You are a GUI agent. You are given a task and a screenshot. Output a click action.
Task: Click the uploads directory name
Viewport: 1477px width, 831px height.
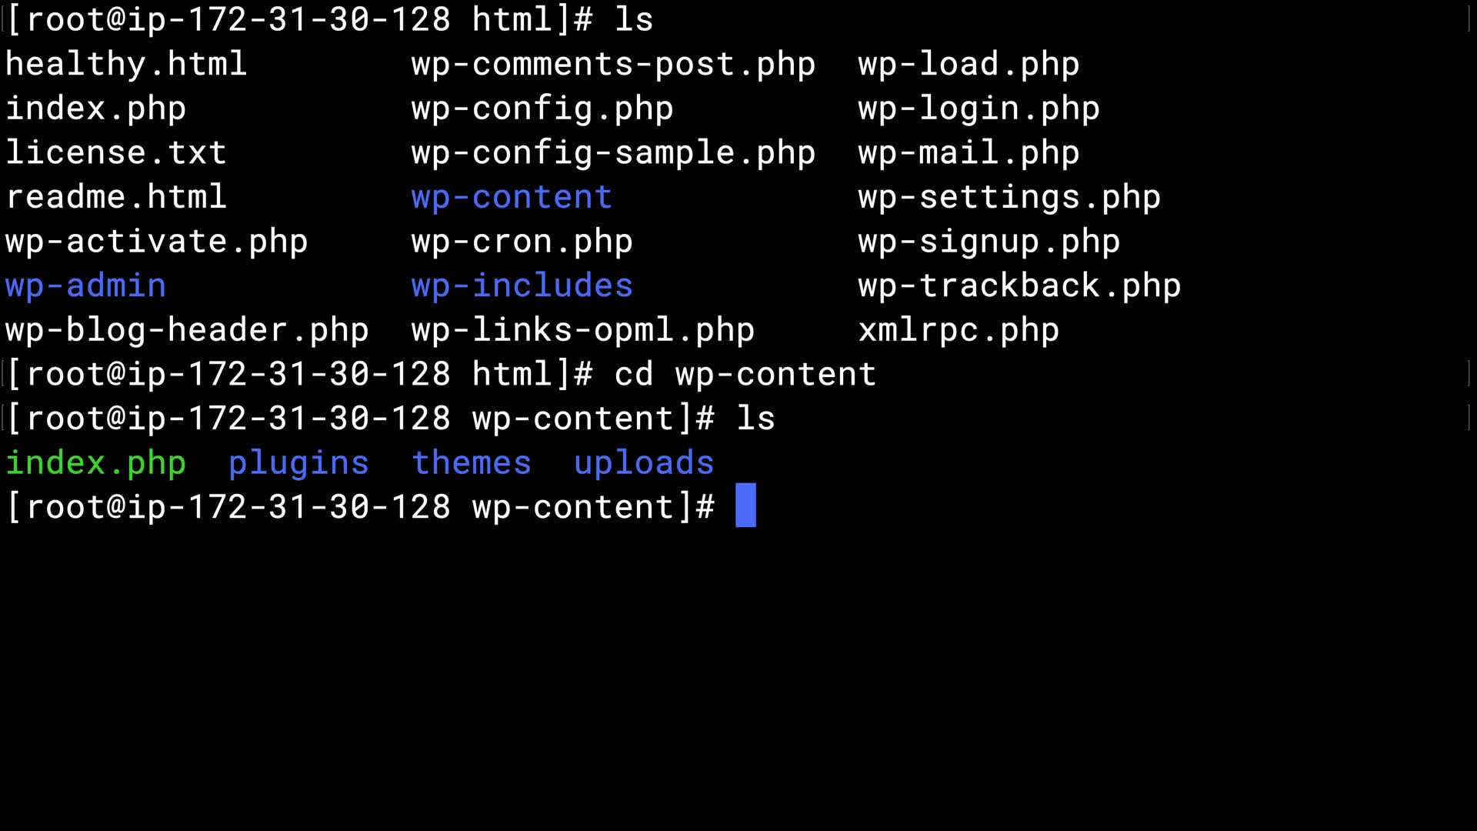point(644,462)
